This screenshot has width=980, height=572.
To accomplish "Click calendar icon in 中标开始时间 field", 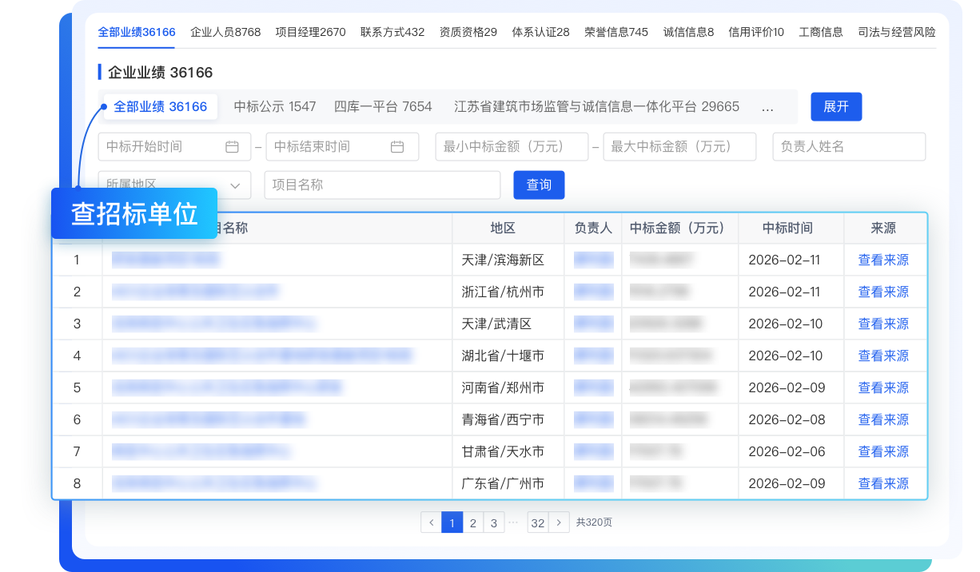I will [x=232, y=147].
